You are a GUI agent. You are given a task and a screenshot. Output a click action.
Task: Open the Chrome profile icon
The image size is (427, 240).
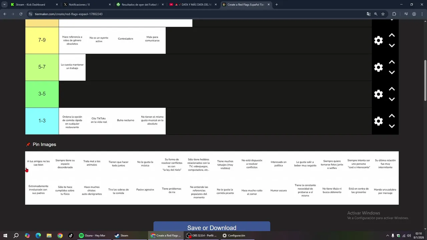tap(414, 14)
